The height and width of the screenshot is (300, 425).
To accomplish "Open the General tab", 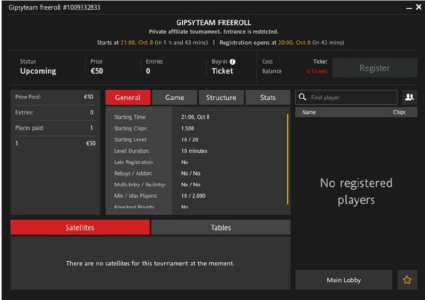I will (128, 98).
